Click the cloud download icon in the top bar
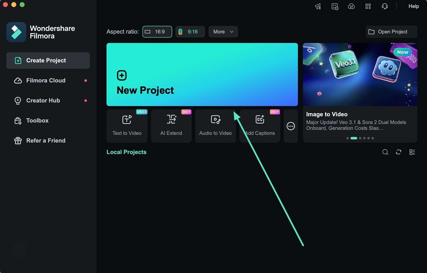Image resolution: width=427 pixels, height=273 pixels. (351, 7)
